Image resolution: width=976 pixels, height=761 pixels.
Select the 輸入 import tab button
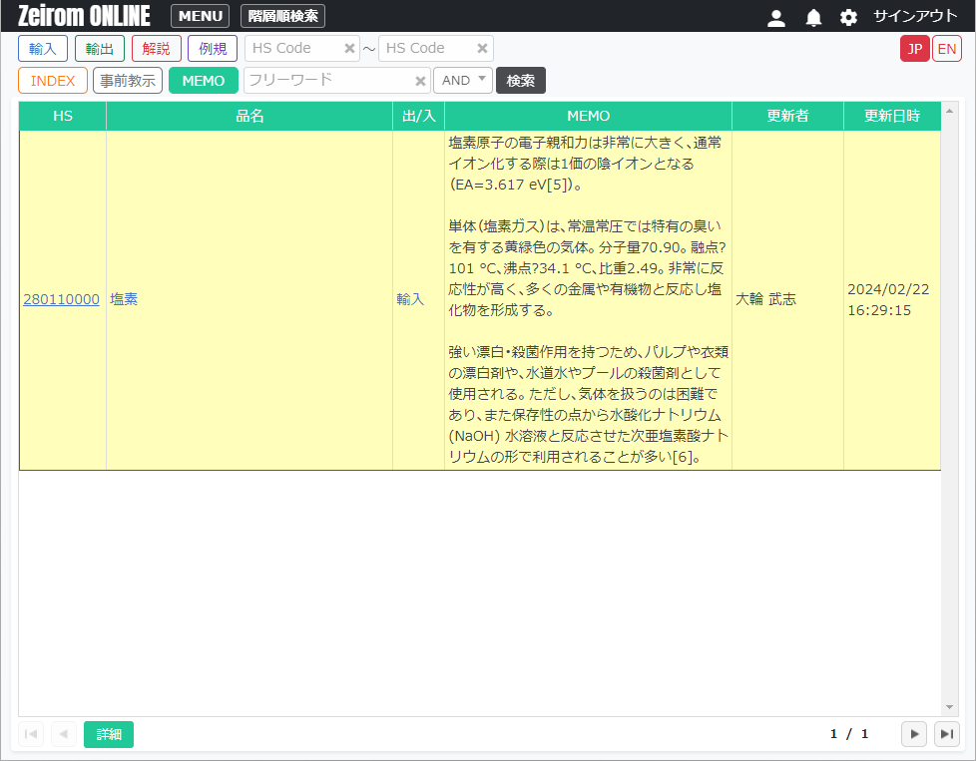point(43,48)
